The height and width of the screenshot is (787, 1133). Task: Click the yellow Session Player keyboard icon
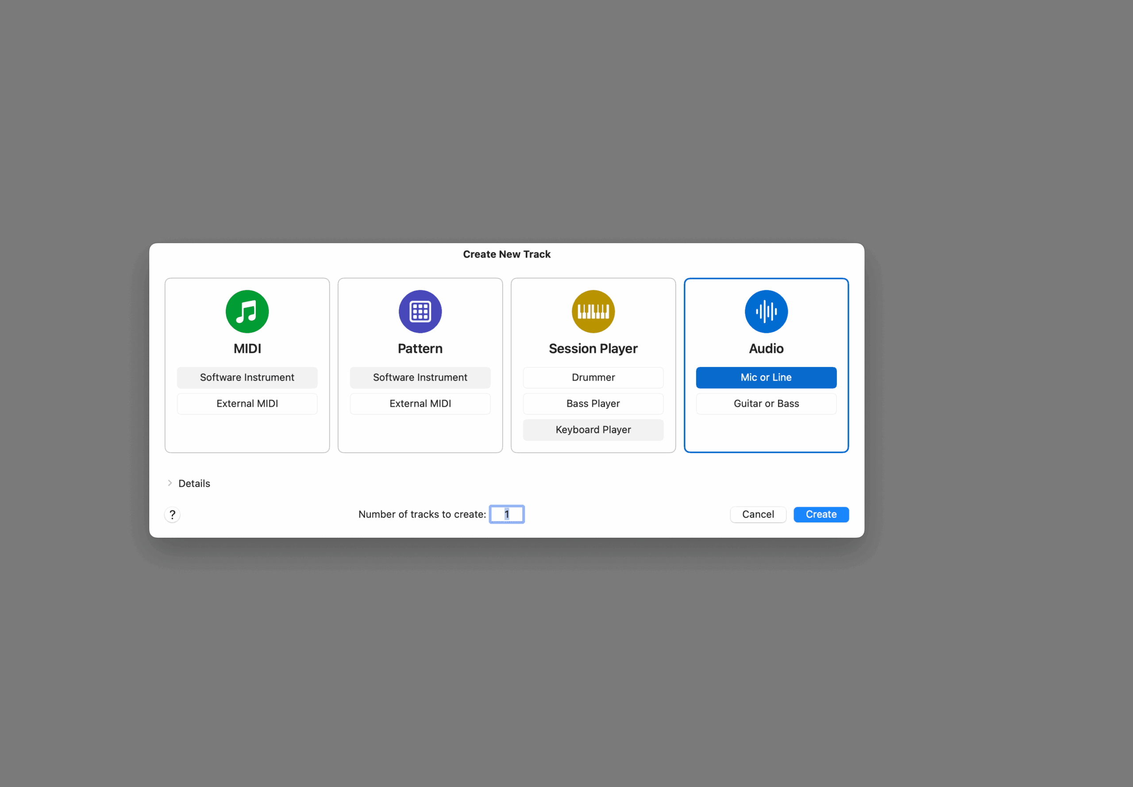click(x=593, y=311)
